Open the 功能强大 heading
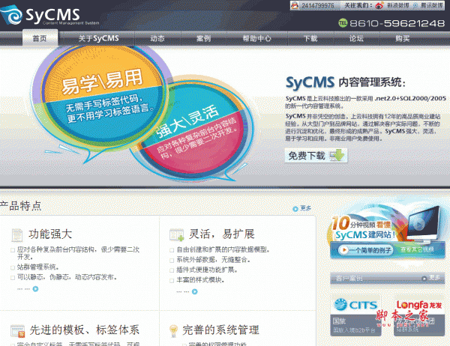The width and height of the screenshot is (450, 346). (x=50, y=234)
